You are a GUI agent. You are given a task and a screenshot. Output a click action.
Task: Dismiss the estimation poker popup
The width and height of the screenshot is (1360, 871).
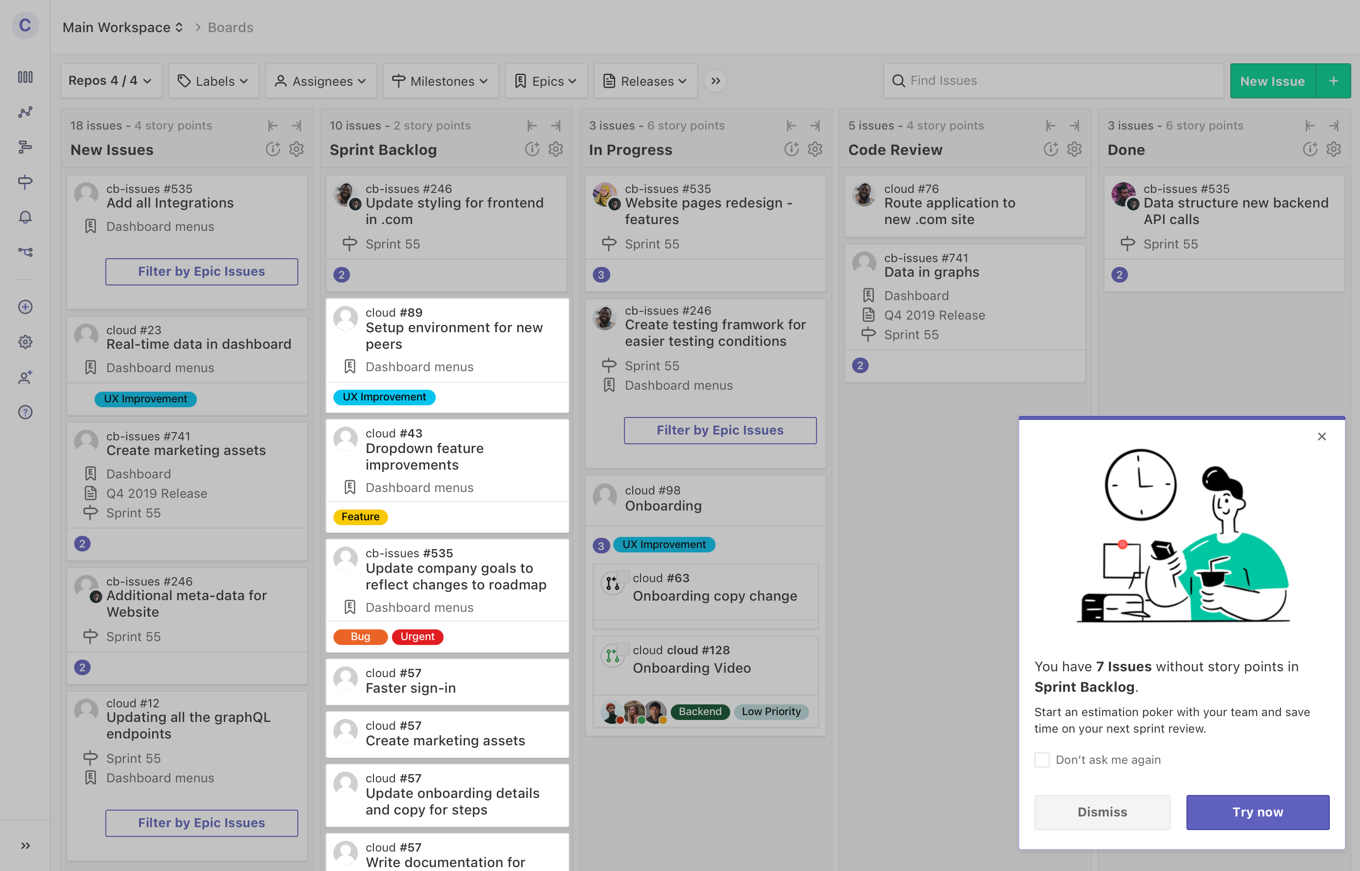[x=1101, y=812]
